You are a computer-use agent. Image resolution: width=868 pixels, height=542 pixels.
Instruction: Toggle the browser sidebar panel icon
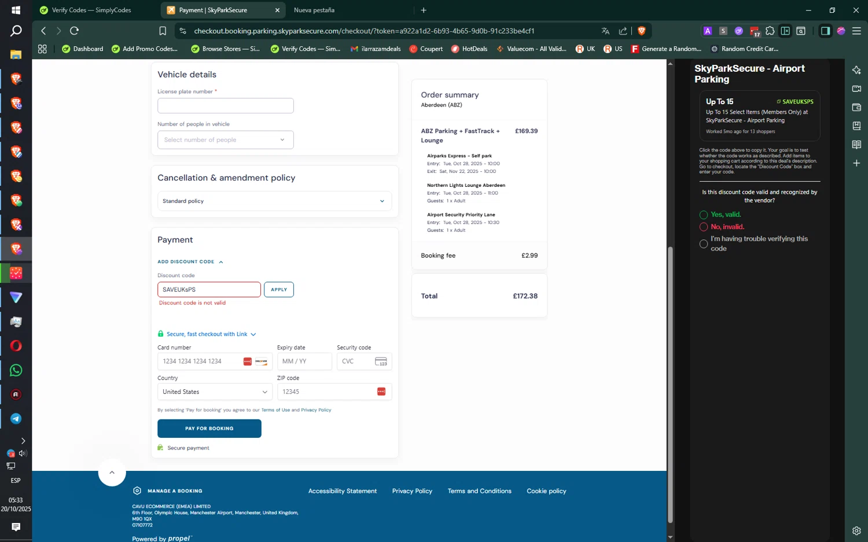click(825, 31)
